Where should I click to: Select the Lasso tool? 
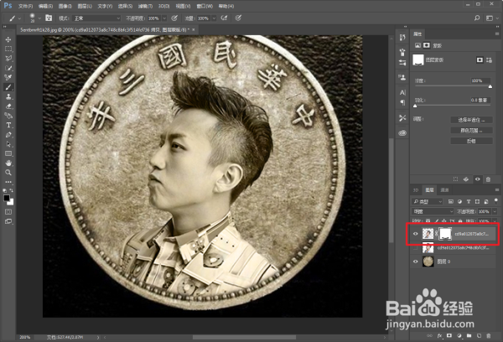coord(8,58)
